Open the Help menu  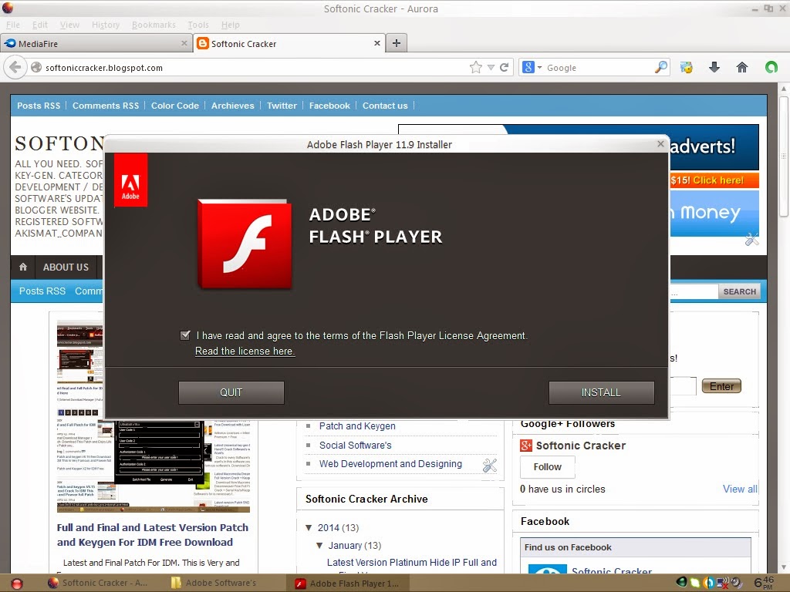tap(230, 25)
